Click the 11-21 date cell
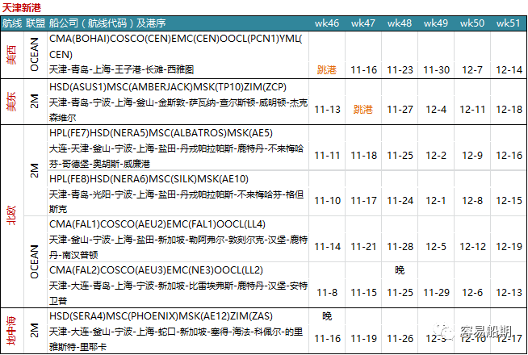Screen dimensions: 528x355 (x=363, y=247)
